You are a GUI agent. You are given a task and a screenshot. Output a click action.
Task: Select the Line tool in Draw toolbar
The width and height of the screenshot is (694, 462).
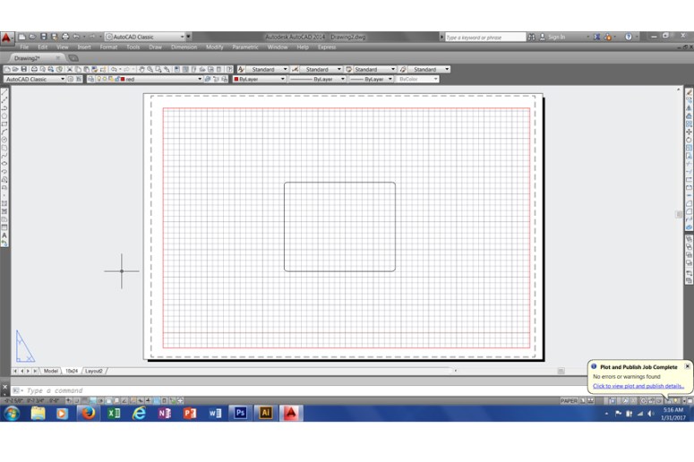(4, 91)
